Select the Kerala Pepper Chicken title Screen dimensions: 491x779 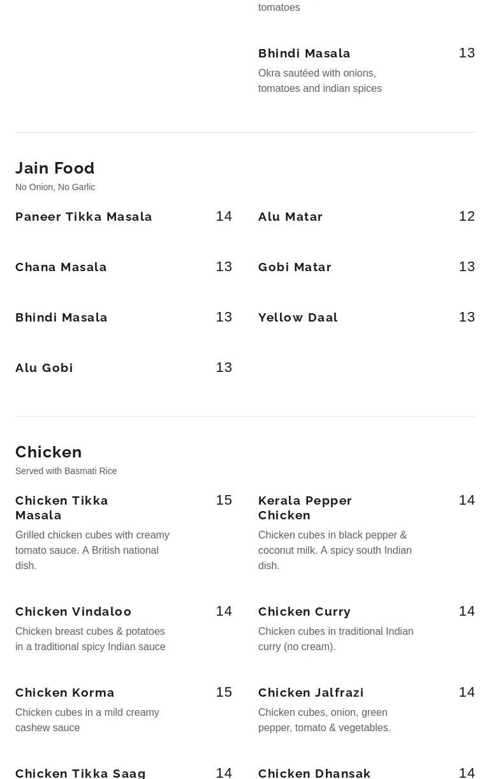[305, 508]
